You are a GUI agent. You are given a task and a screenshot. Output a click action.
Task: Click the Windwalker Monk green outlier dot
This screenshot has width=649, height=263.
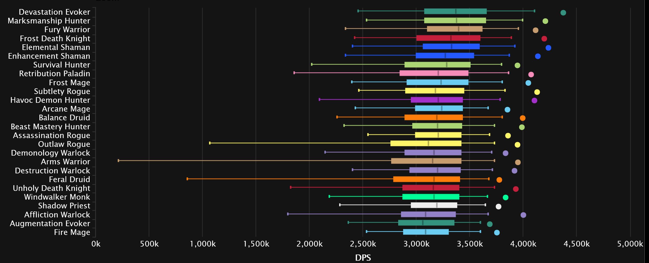click(x=505, y=198)
